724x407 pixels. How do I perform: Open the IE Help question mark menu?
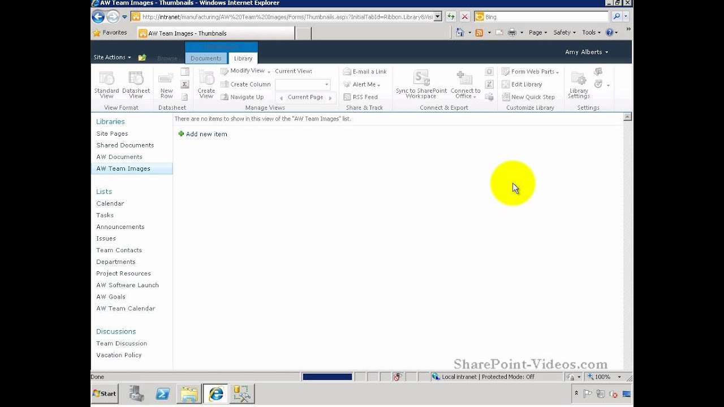611,32
